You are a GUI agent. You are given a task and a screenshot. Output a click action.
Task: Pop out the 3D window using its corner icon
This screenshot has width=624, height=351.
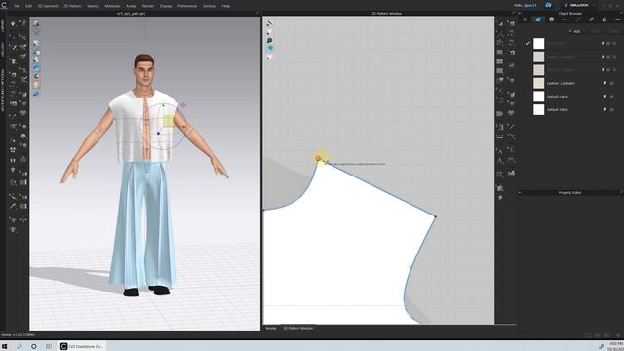pos(257,13)
